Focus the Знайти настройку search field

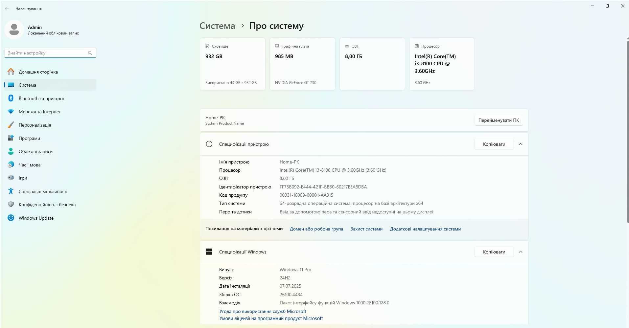[x=50, y=53]
